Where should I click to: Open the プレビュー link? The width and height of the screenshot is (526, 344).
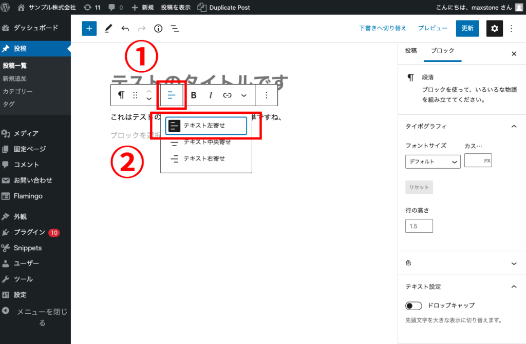(x=433, y=28)
